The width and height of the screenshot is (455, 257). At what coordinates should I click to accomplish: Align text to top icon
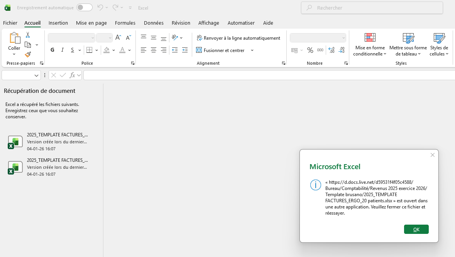[144, 37]
